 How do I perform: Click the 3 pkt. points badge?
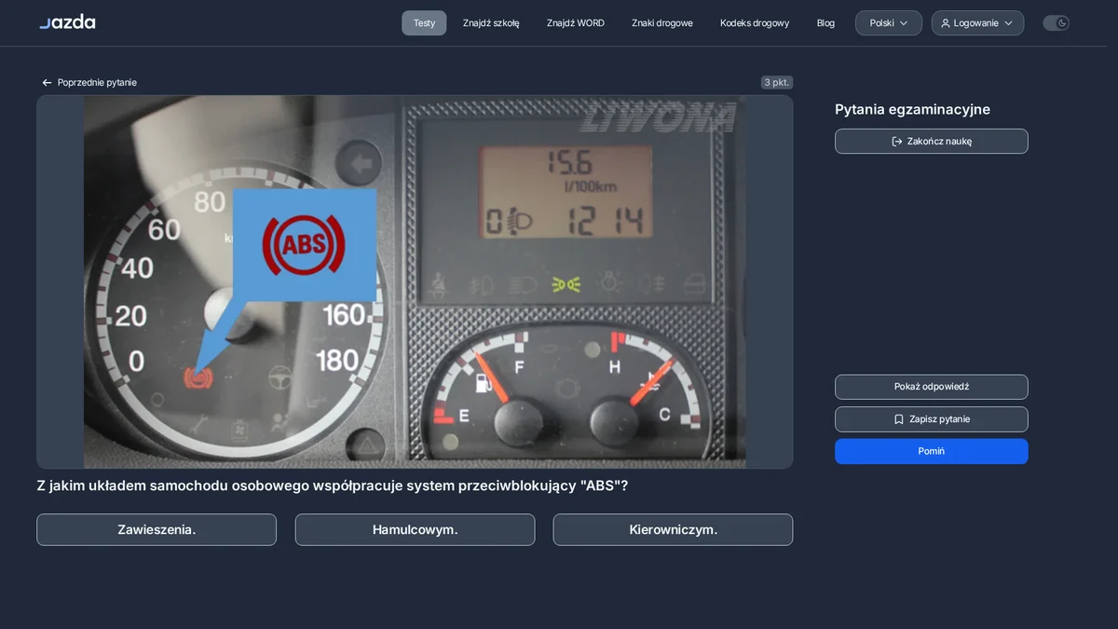(x=777, y=82)
